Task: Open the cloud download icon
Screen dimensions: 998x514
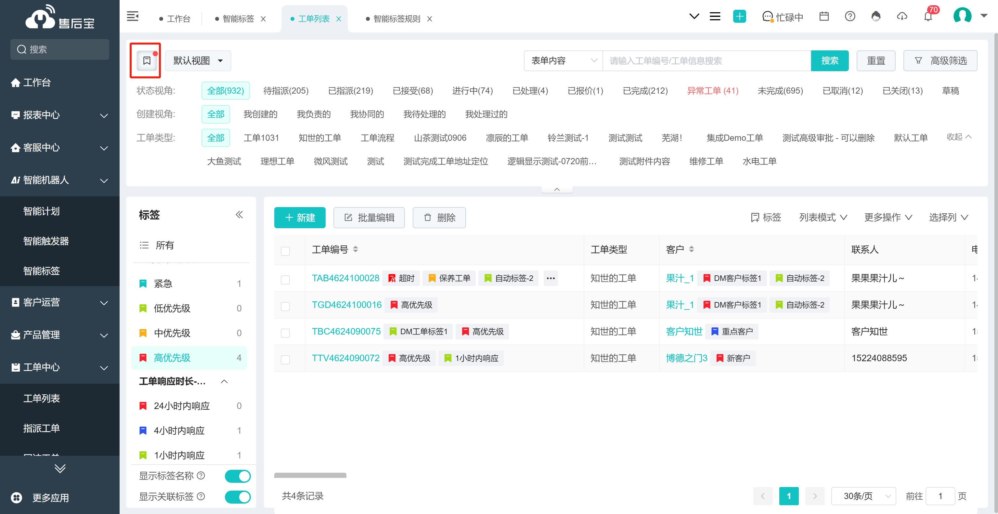Action: 902,16
